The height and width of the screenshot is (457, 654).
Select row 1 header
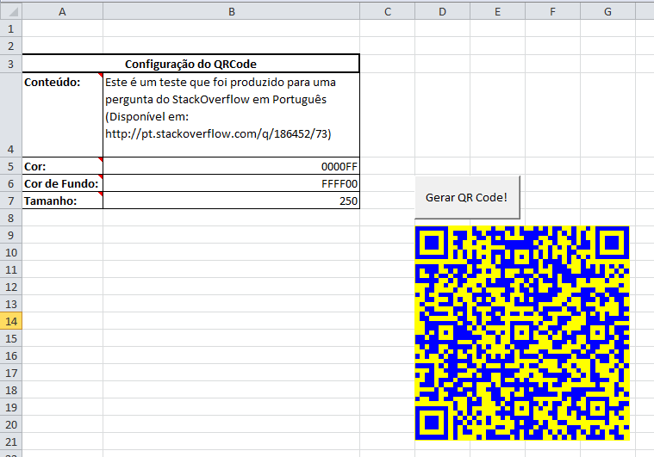11,28
